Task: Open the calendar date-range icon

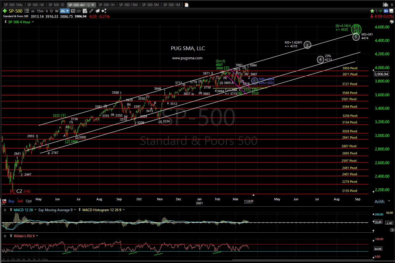Action: coord(85,11)
